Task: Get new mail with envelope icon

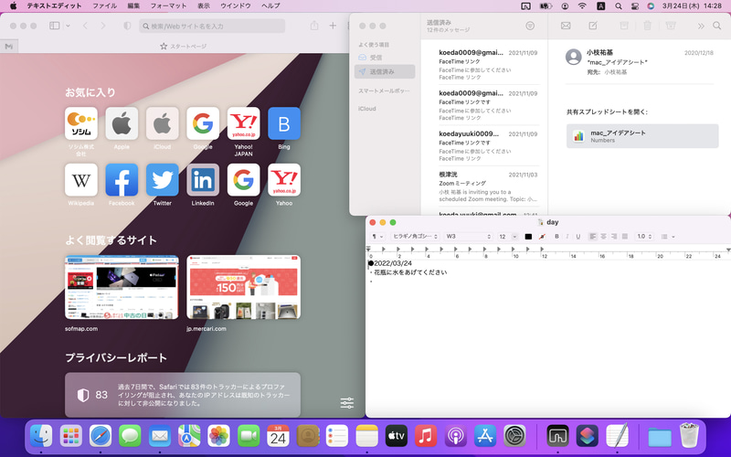Action: (x=566, y=27)
